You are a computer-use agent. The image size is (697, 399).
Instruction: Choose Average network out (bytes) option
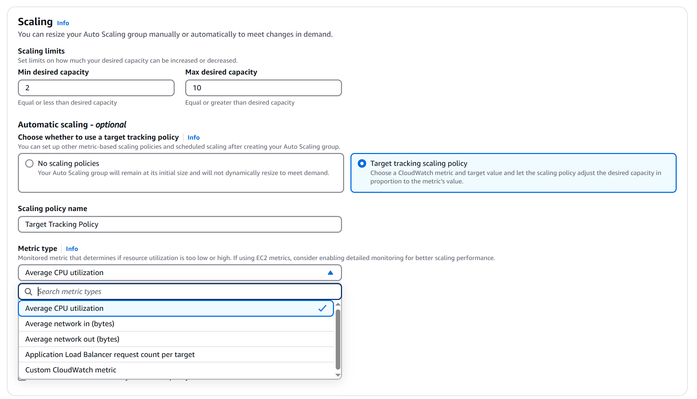[72, 339]
